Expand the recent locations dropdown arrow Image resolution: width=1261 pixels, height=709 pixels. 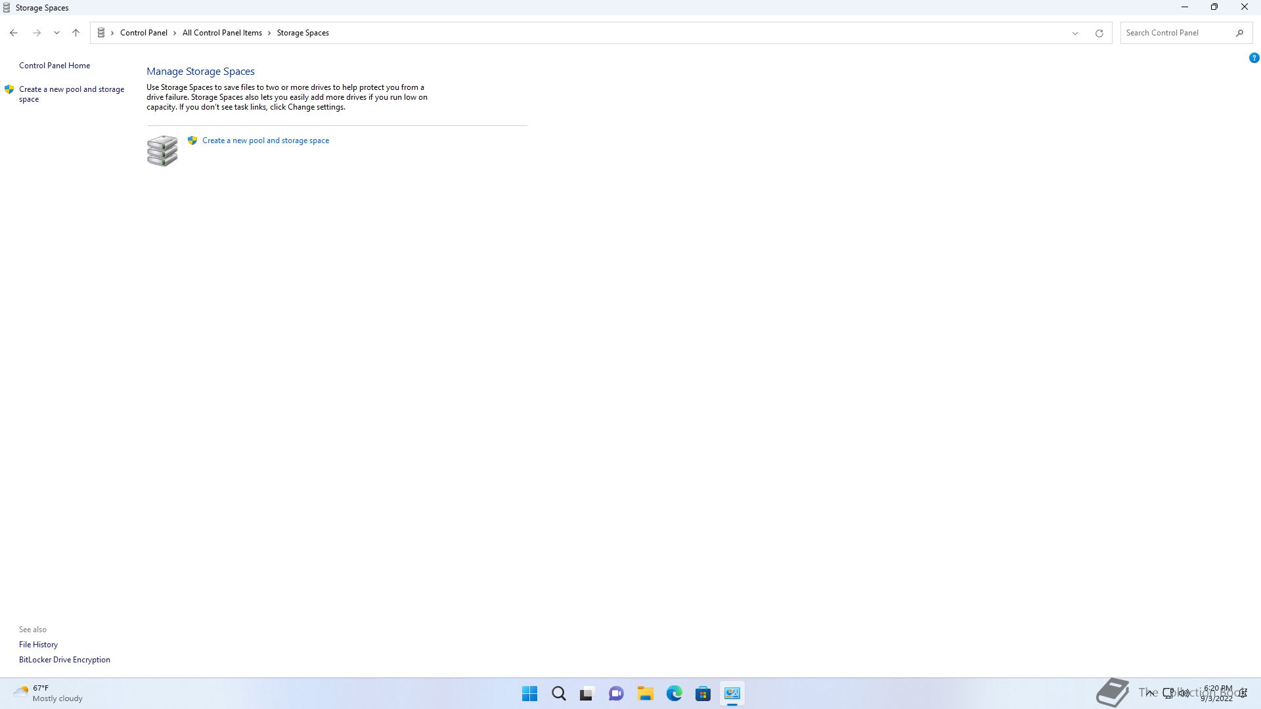coord(56,33)
